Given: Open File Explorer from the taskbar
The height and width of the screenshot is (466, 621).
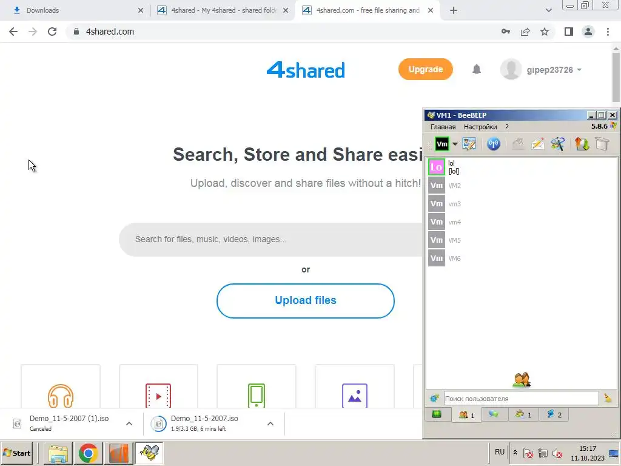Looking at the screenshot, I should point(58,453).
